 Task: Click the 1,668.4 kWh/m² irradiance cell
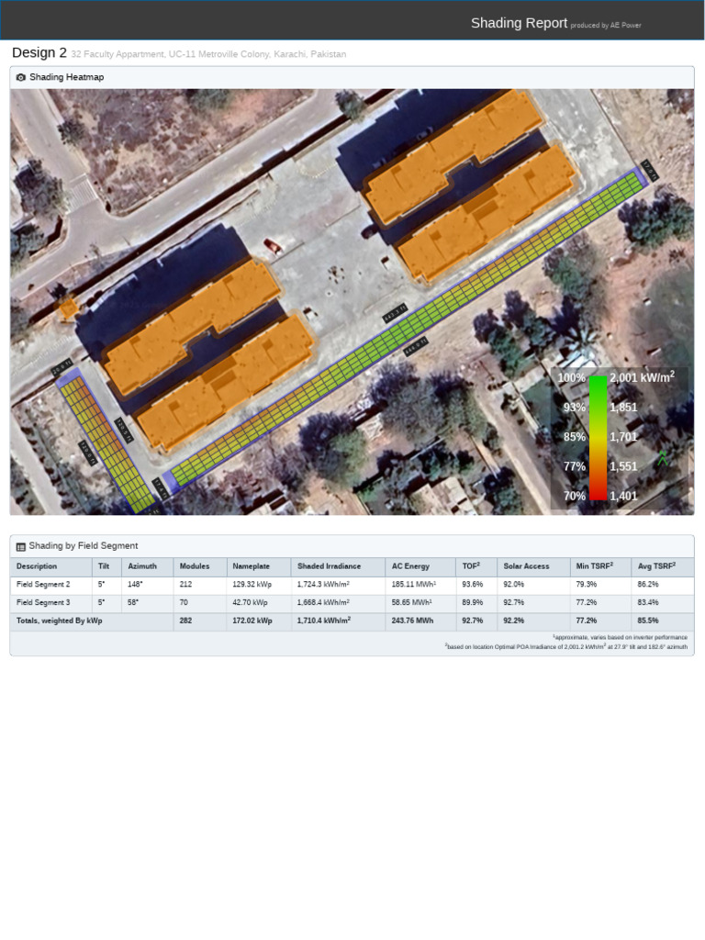[x=324, y=602]
